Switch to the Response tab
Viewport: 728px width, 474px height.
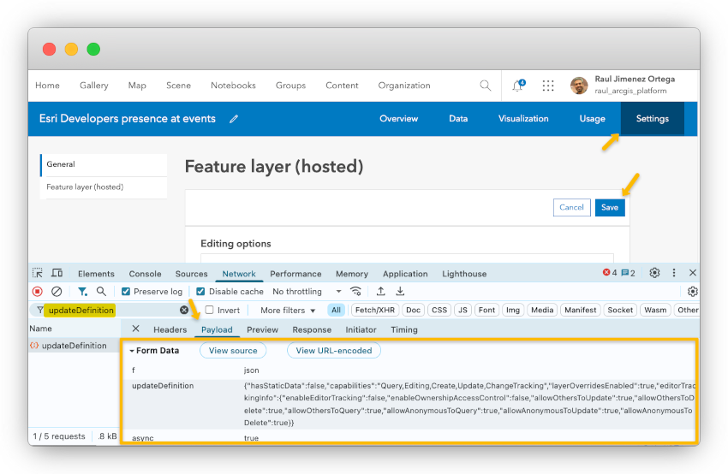(x=312, y=329)
